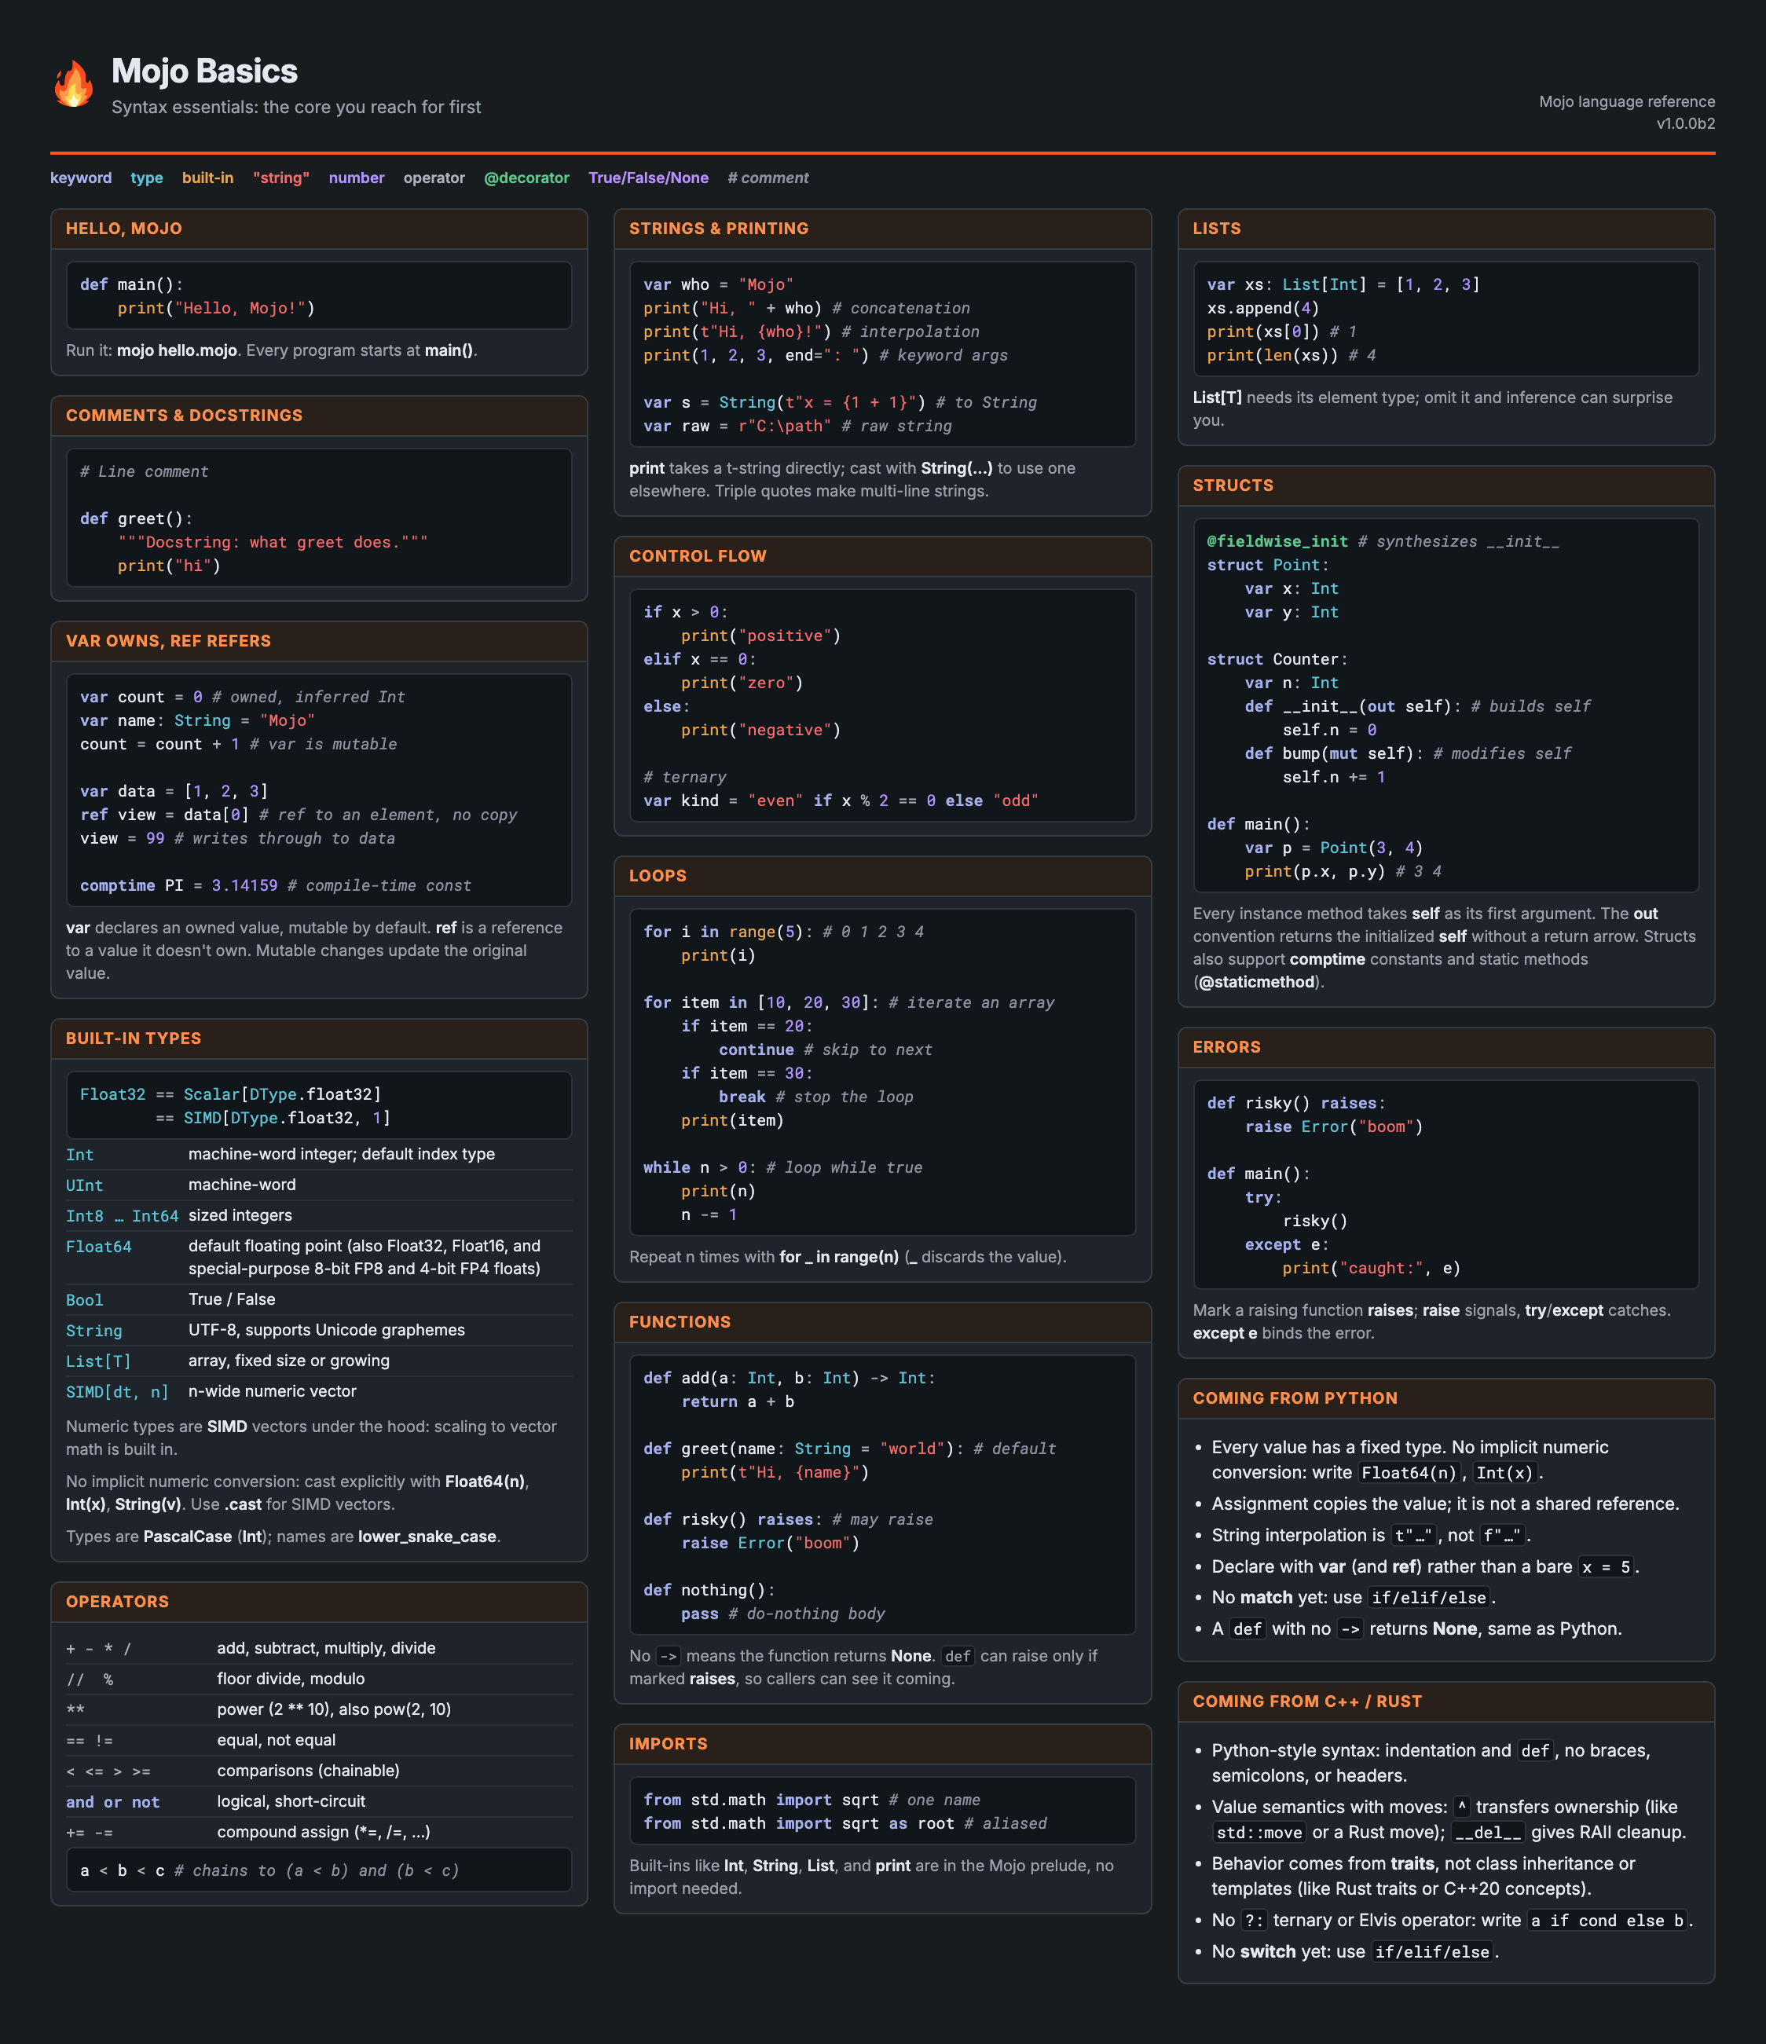Click the 'Bool' type row name
The height and width of the screenshot is (2044, 1766).
coord(85,1300)
